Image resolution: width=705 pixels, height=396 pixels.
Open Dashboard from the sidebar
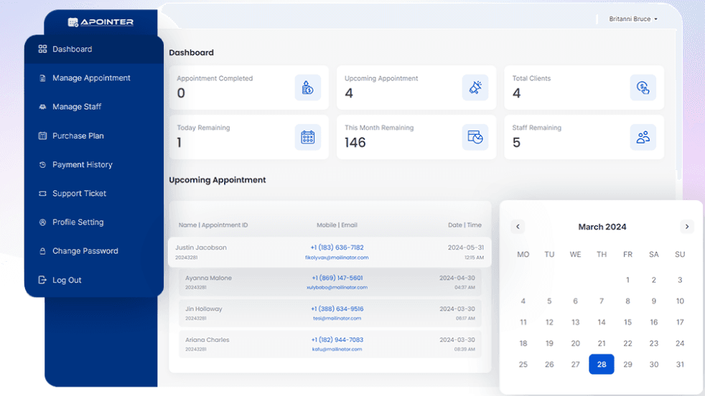pyautogui.click(x=94, y=49)
